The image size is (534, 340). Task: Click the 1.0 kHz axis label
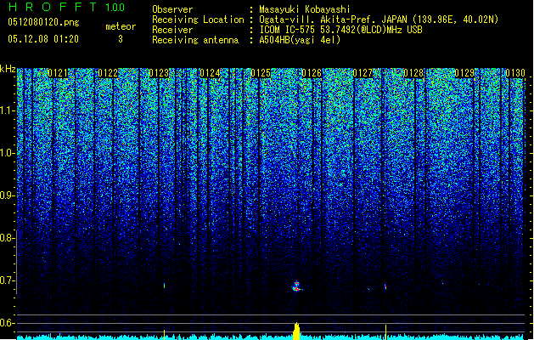6,154
